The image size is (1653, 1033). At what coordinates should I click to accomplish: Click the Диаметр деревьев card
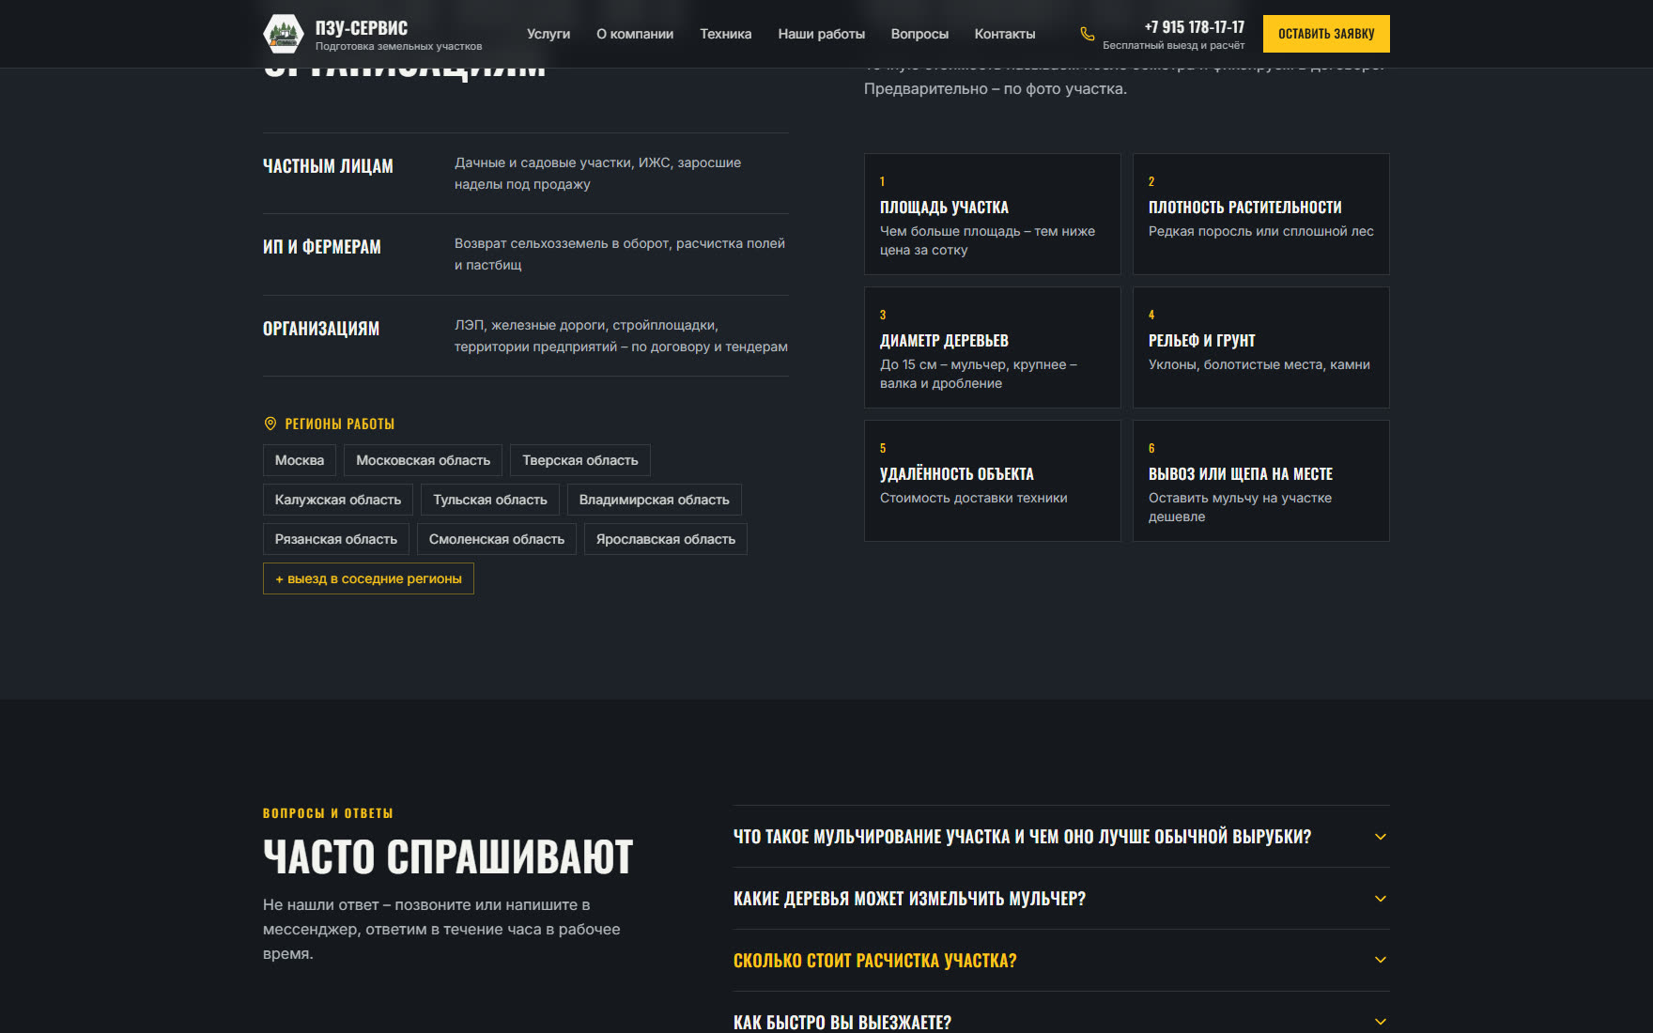click(x=993, y=347)
